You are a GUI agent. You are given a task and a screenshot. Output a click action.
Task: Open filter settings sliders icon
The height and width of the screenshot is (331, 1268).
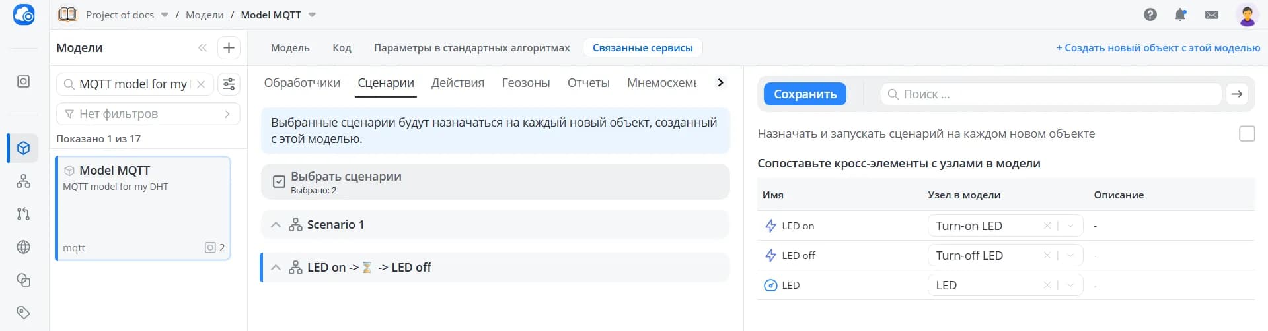click(229, 84)
